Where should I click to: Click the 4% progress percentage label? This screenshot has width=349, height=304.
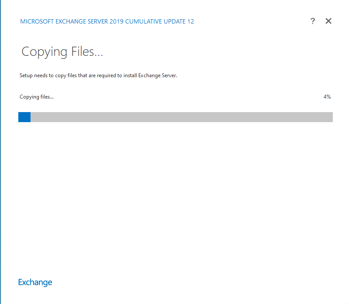(x=327, y=97)
